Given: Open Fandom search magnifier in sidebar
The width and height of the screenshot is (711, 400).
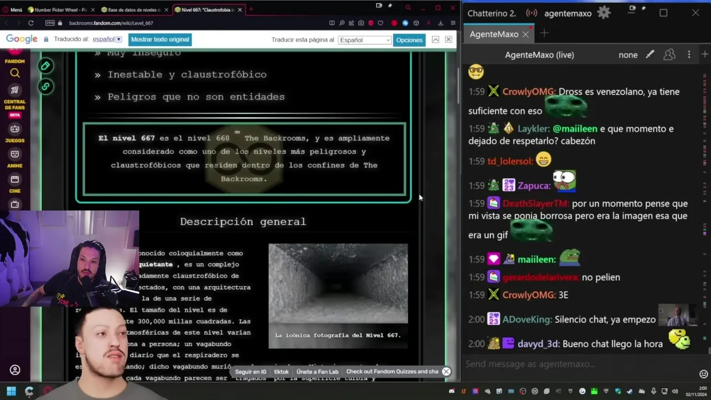Looking at the screenshot, I should [x=15, y=73].
